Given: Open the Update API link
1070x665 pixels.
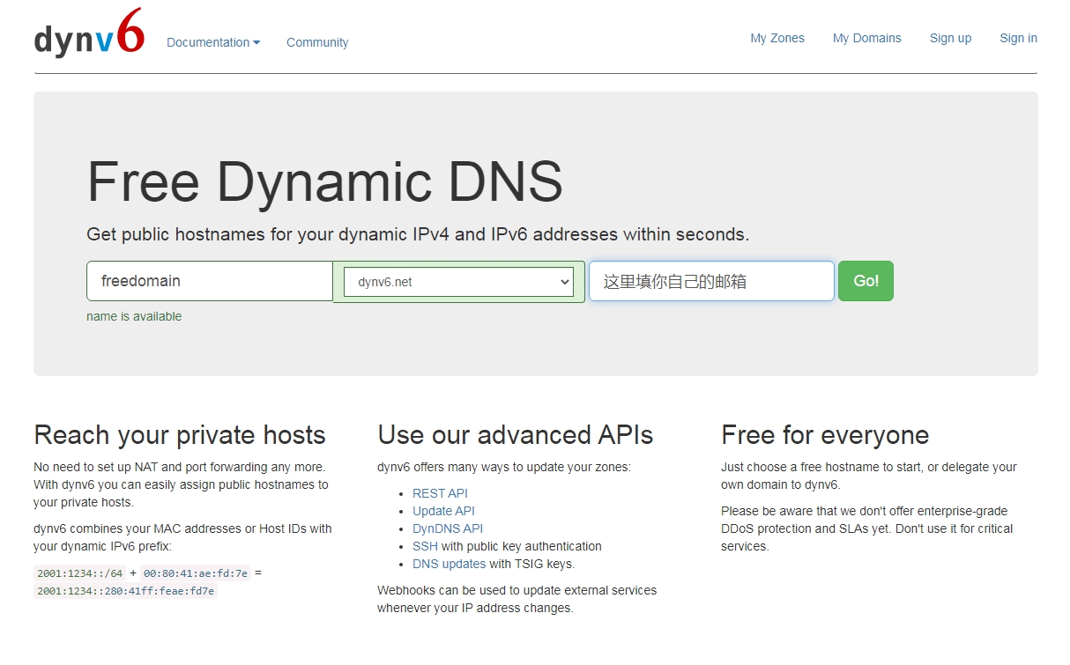Looking at the screenshot, I should coord(443,511).
